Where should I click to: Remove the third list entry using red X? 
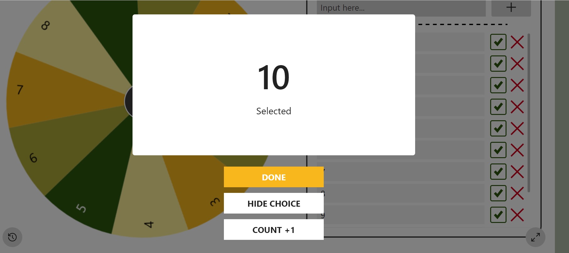tap(517, 85)
